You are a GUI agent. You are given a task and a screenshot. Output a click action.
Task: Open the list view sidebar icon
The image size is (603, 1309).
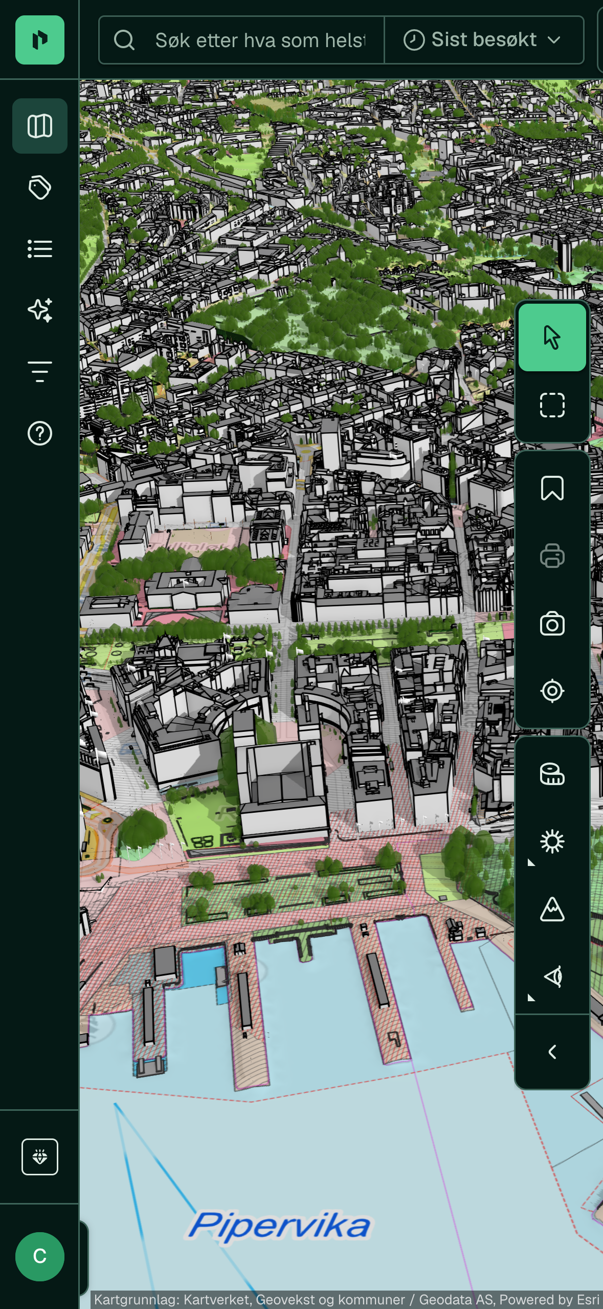point(40,249)
